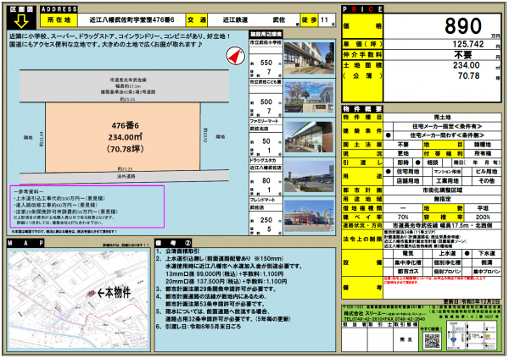Click the 70% building coverage value
The width and height of the screenshot is (509, 358).
(x=403, y=217)
